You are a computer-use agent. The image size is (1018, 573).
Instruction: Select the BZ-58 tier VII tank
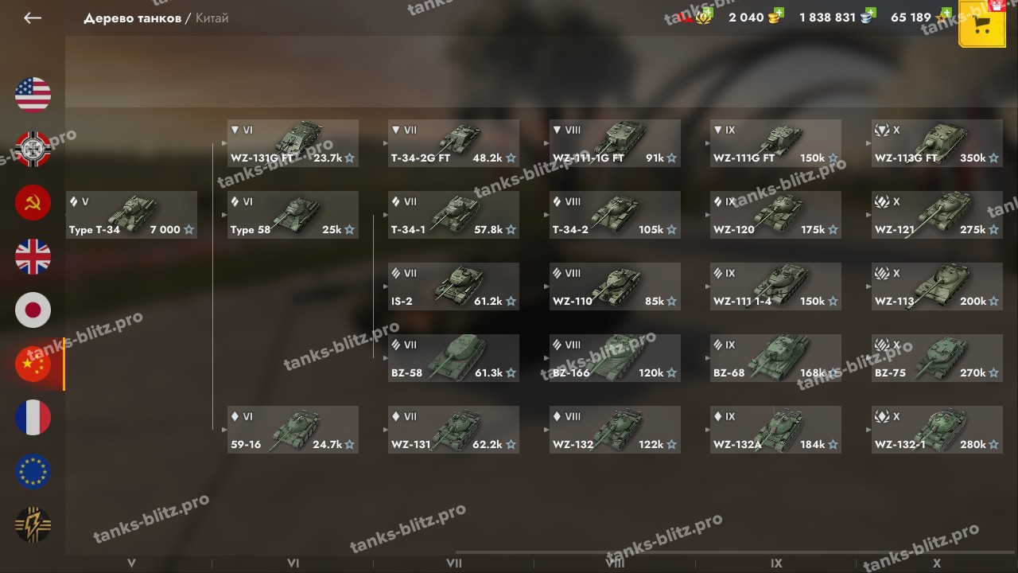click(453, 358)
